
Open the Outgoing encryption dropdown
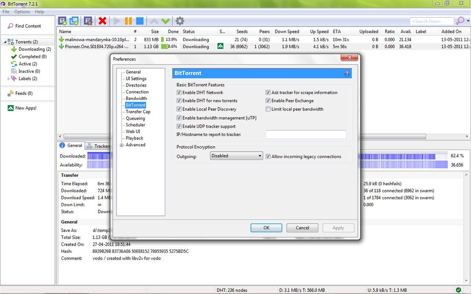click(236, 156)
